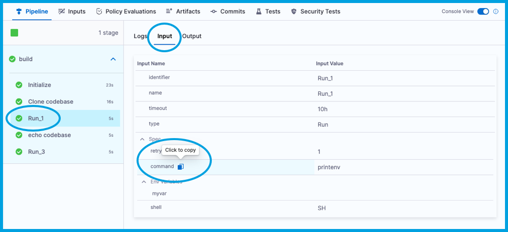Switch to the Logs tab

pos(140,36)
